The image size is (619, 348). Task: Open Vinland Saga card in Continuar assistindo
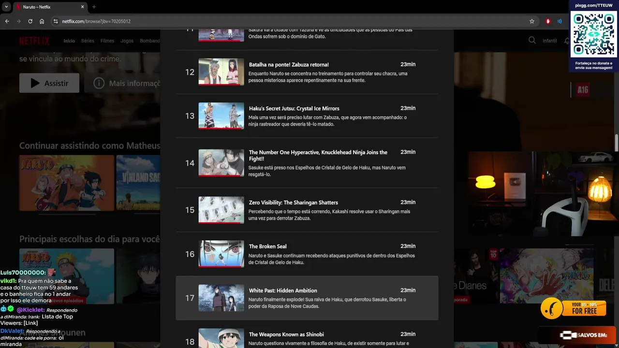[138, 183]
